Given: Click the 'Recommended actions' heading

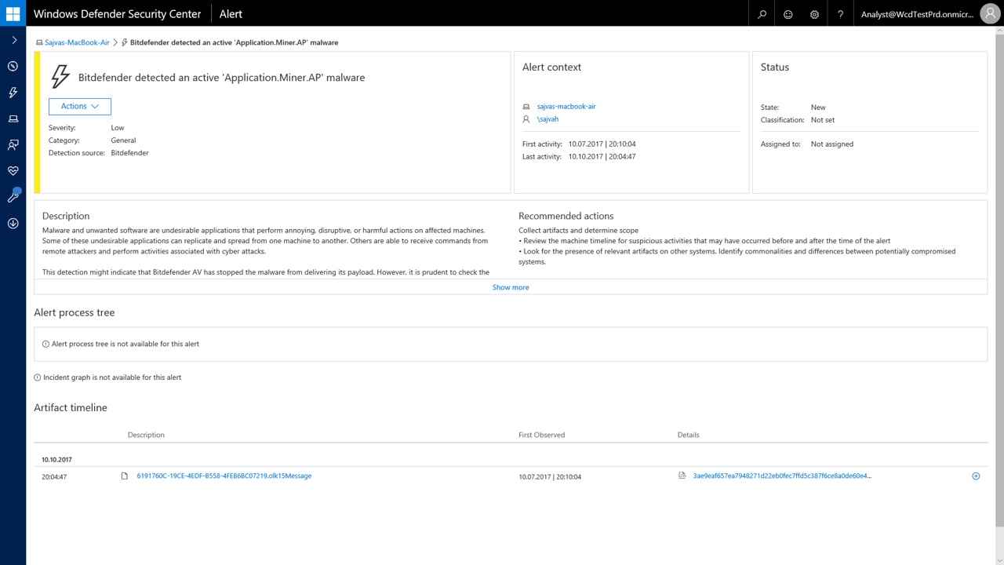Looking at the screenshot, I should 566,216.
